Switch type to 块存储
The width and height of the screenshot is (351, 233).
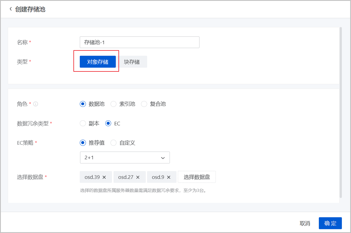132,62
